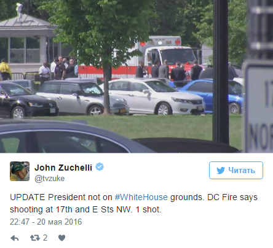Like the tweet with the heart icon

(61, 238)
